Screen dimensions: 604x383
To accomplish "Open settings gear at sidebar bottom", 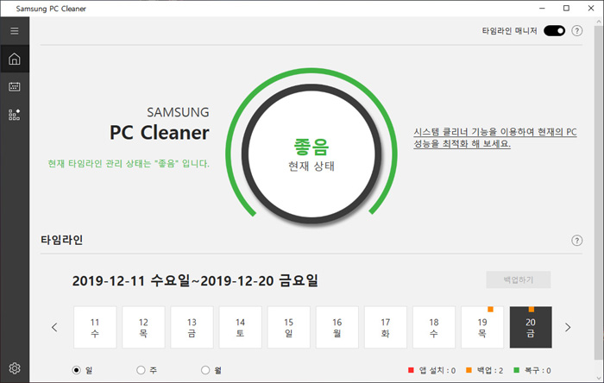I will 15,368.
